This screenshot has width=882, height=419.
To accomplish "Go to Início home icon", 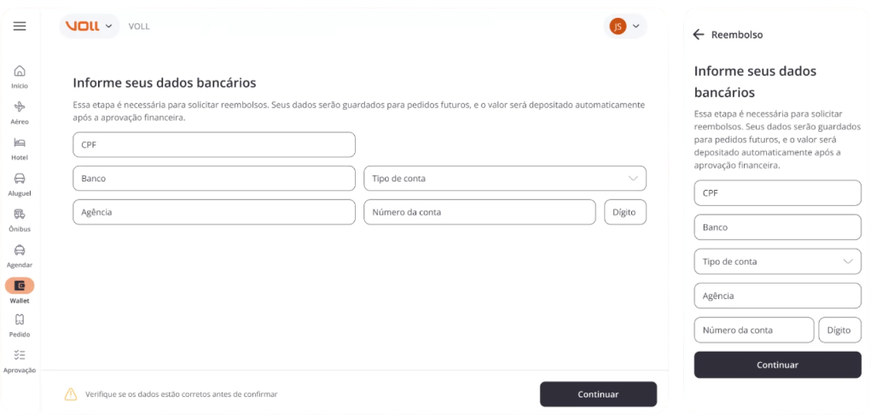I will coord(20,72).
